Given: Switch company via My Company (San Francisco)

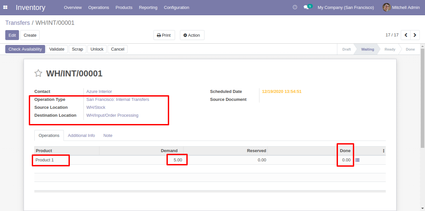Looking at the screenshot, I should pos(346,7).
